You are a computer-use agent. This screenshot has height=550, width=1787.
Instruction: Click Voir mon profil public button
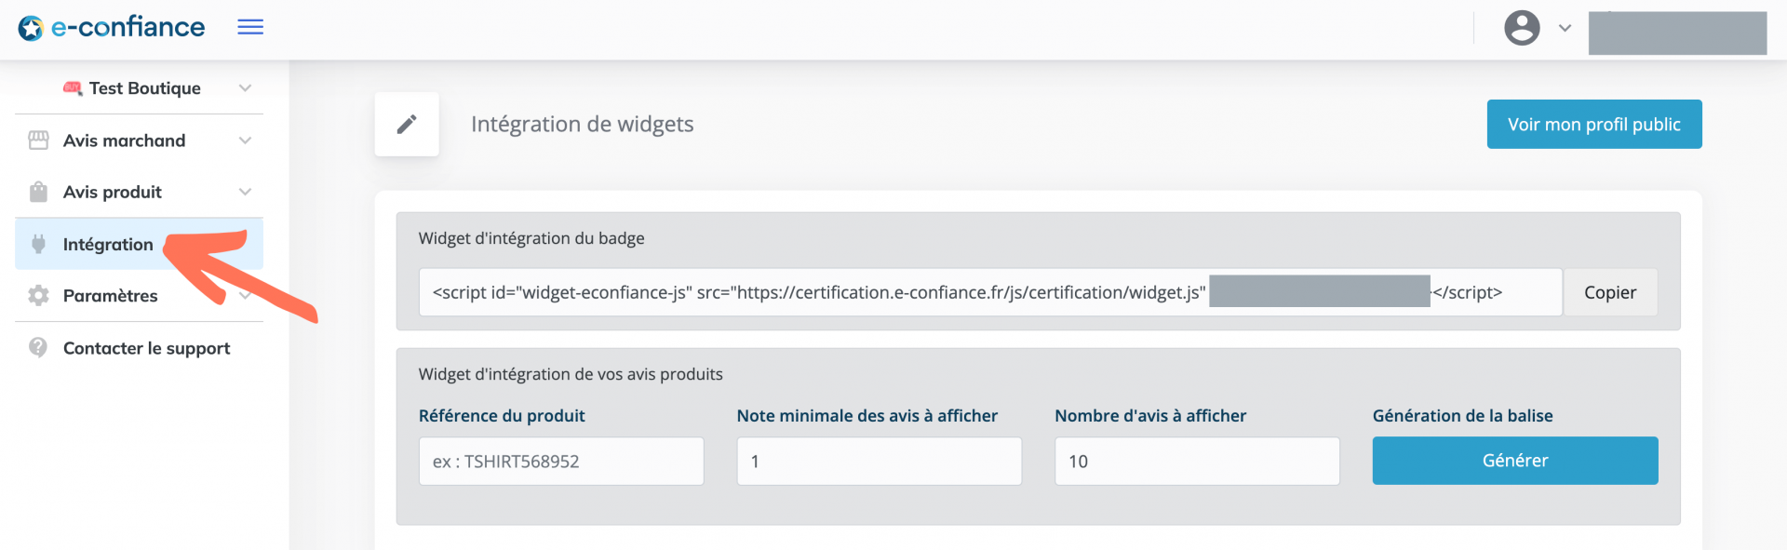[x=1594, y=124]
